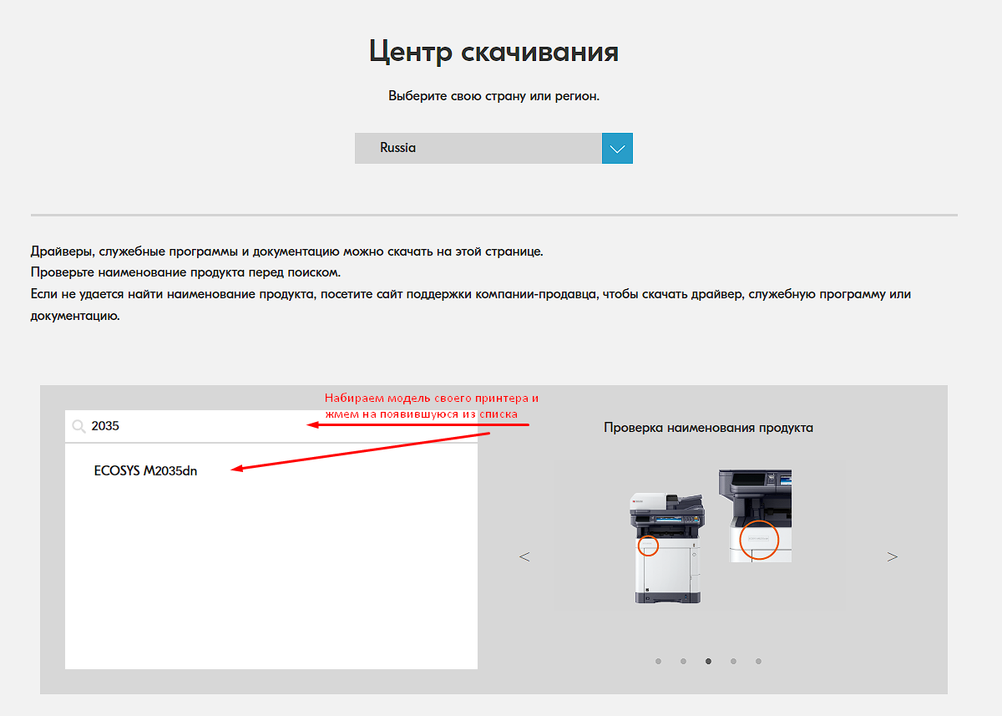
Task: Select the first carousel dot
Action: 658,661
